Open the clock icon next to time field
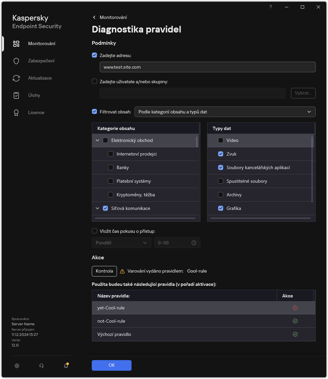This screenshot has height=379, width=328. point(194,242)
